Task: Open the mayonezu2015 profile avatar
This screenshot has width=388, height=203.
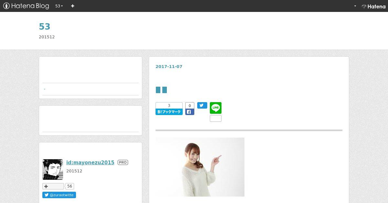Action: coord(53,169)
